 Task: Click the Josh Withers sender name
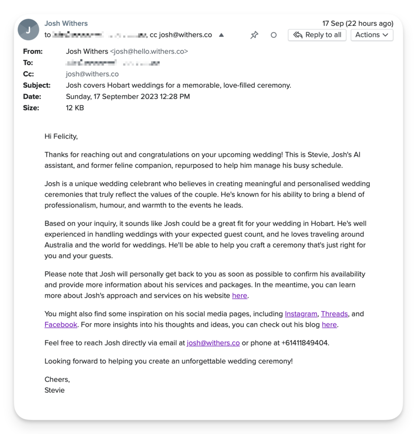pos(66,23)
